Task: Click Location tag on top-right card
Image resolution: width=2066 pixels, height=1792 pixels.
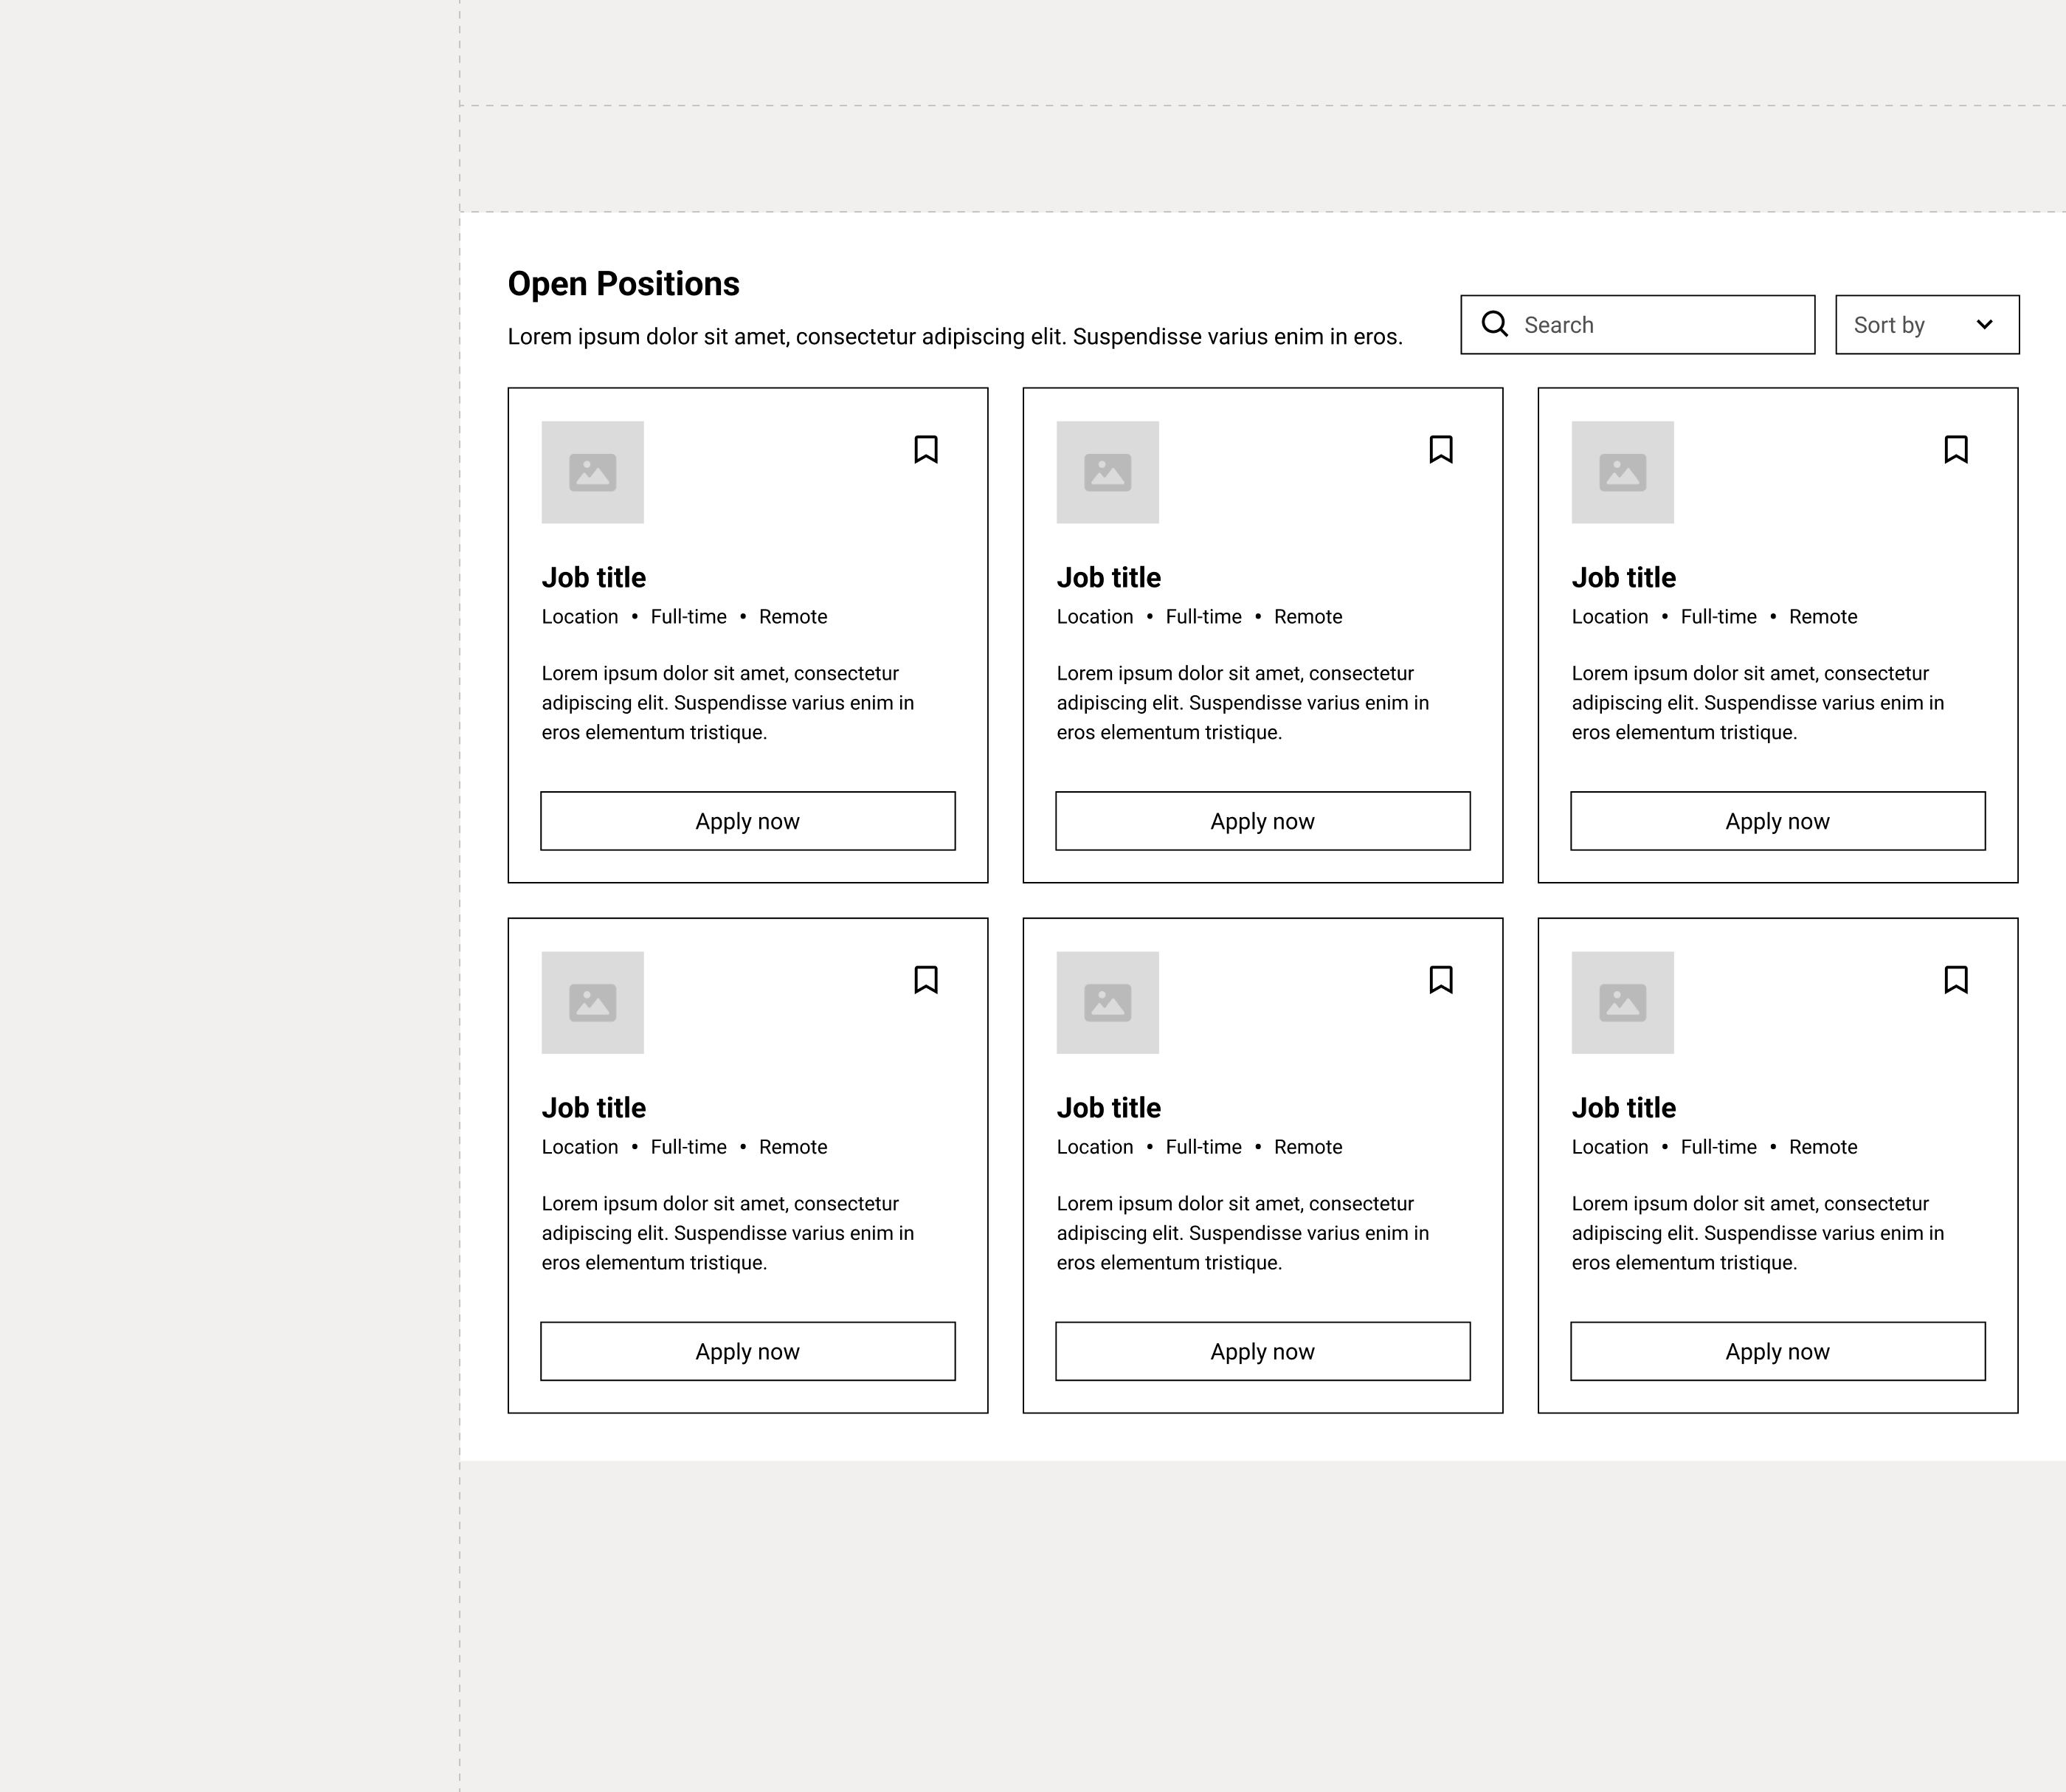Action: (1609, 617)
